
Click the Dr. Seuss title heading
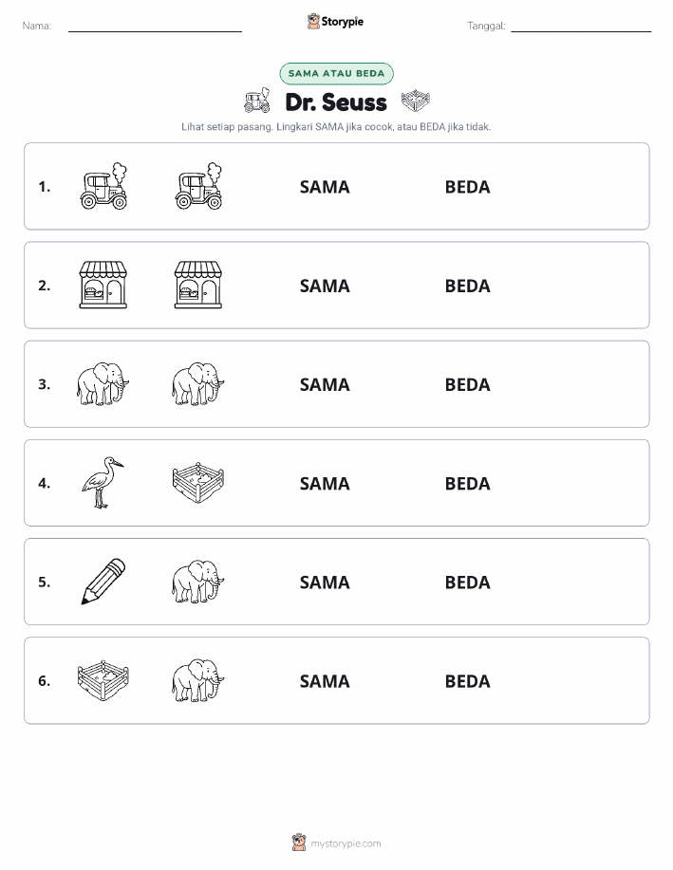pos(336,102)
